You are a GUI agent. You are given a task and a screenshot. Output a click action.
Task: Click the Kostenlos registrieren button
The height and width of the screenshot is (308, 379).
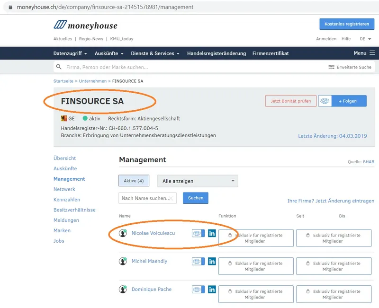[347, 24]
